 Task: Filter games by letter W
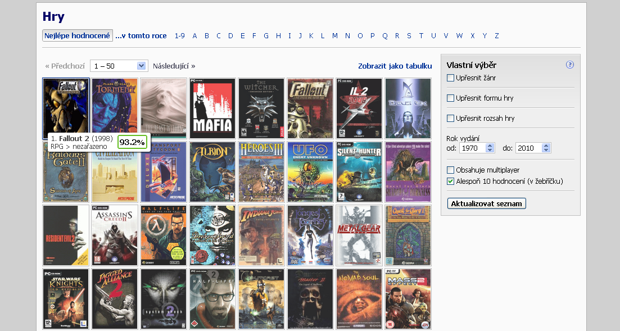pyautogui.click(x=459, y=35)
